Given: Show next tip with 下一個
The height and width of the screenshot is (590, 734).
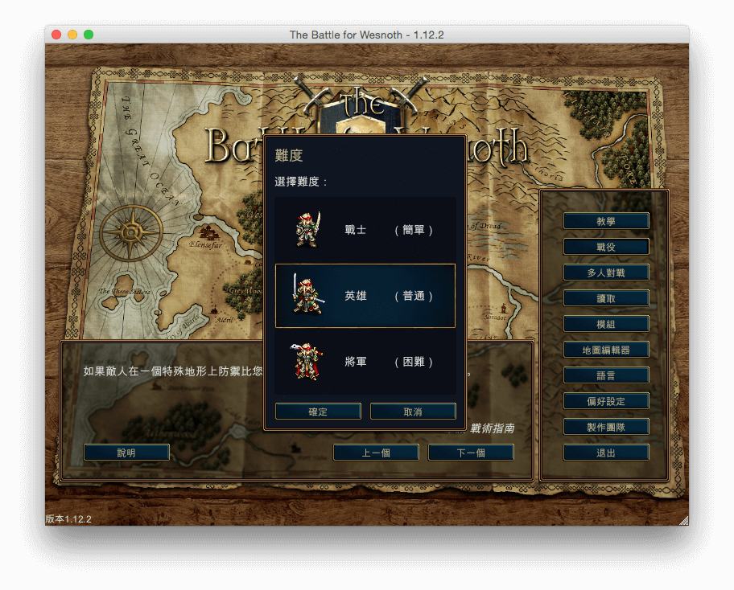Looking at the screenshot, I should (471, 453).
